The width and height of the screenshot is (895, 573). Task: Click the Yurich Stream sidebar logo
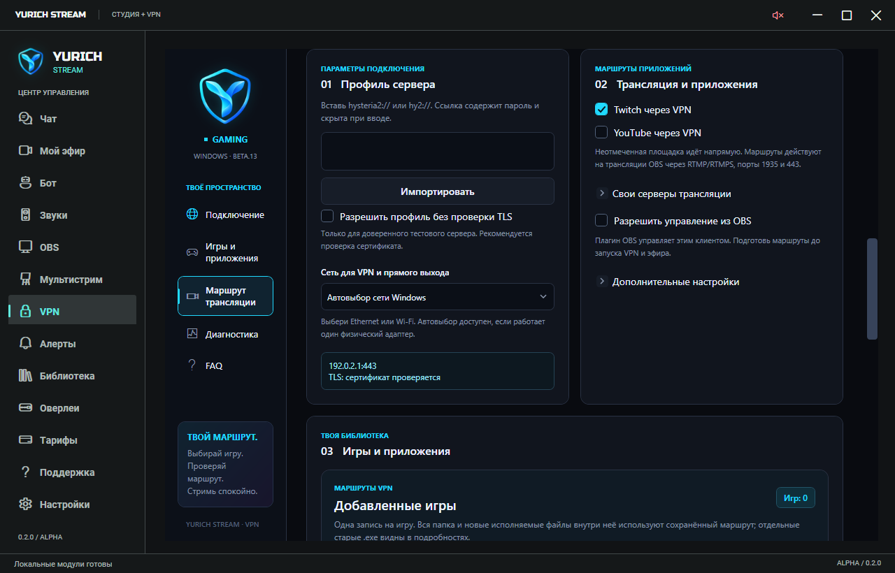coord(30,61)
